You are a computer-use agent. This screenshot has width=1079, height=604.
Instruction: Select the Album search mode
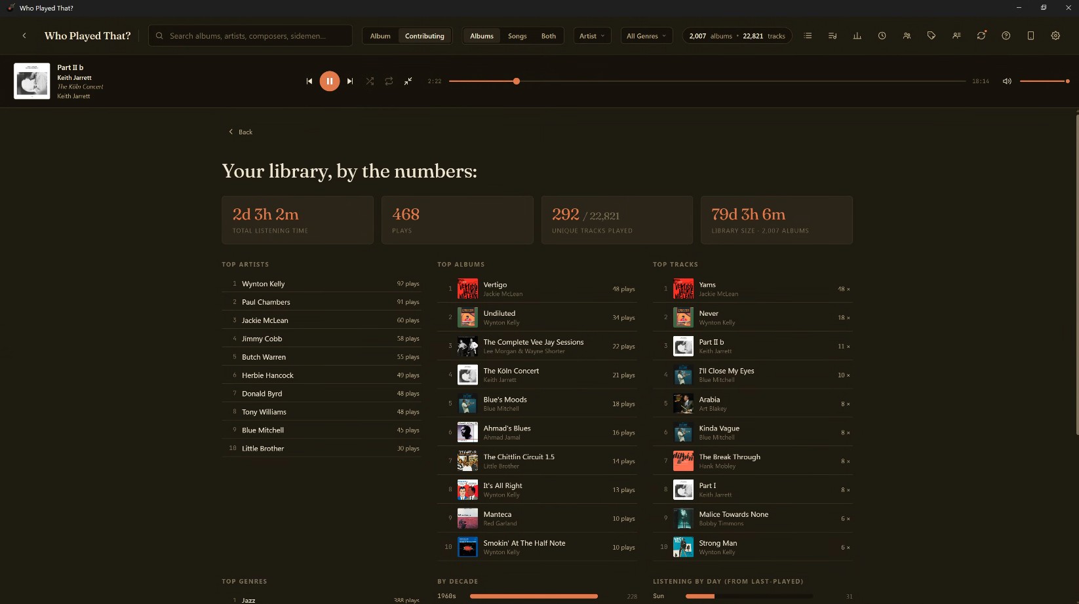[380, 36]
